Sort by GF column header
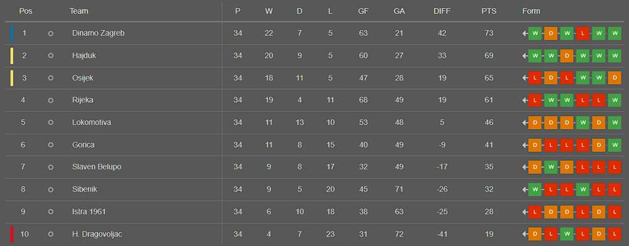Screen dimensions: 629x246 tap(363, 11)
